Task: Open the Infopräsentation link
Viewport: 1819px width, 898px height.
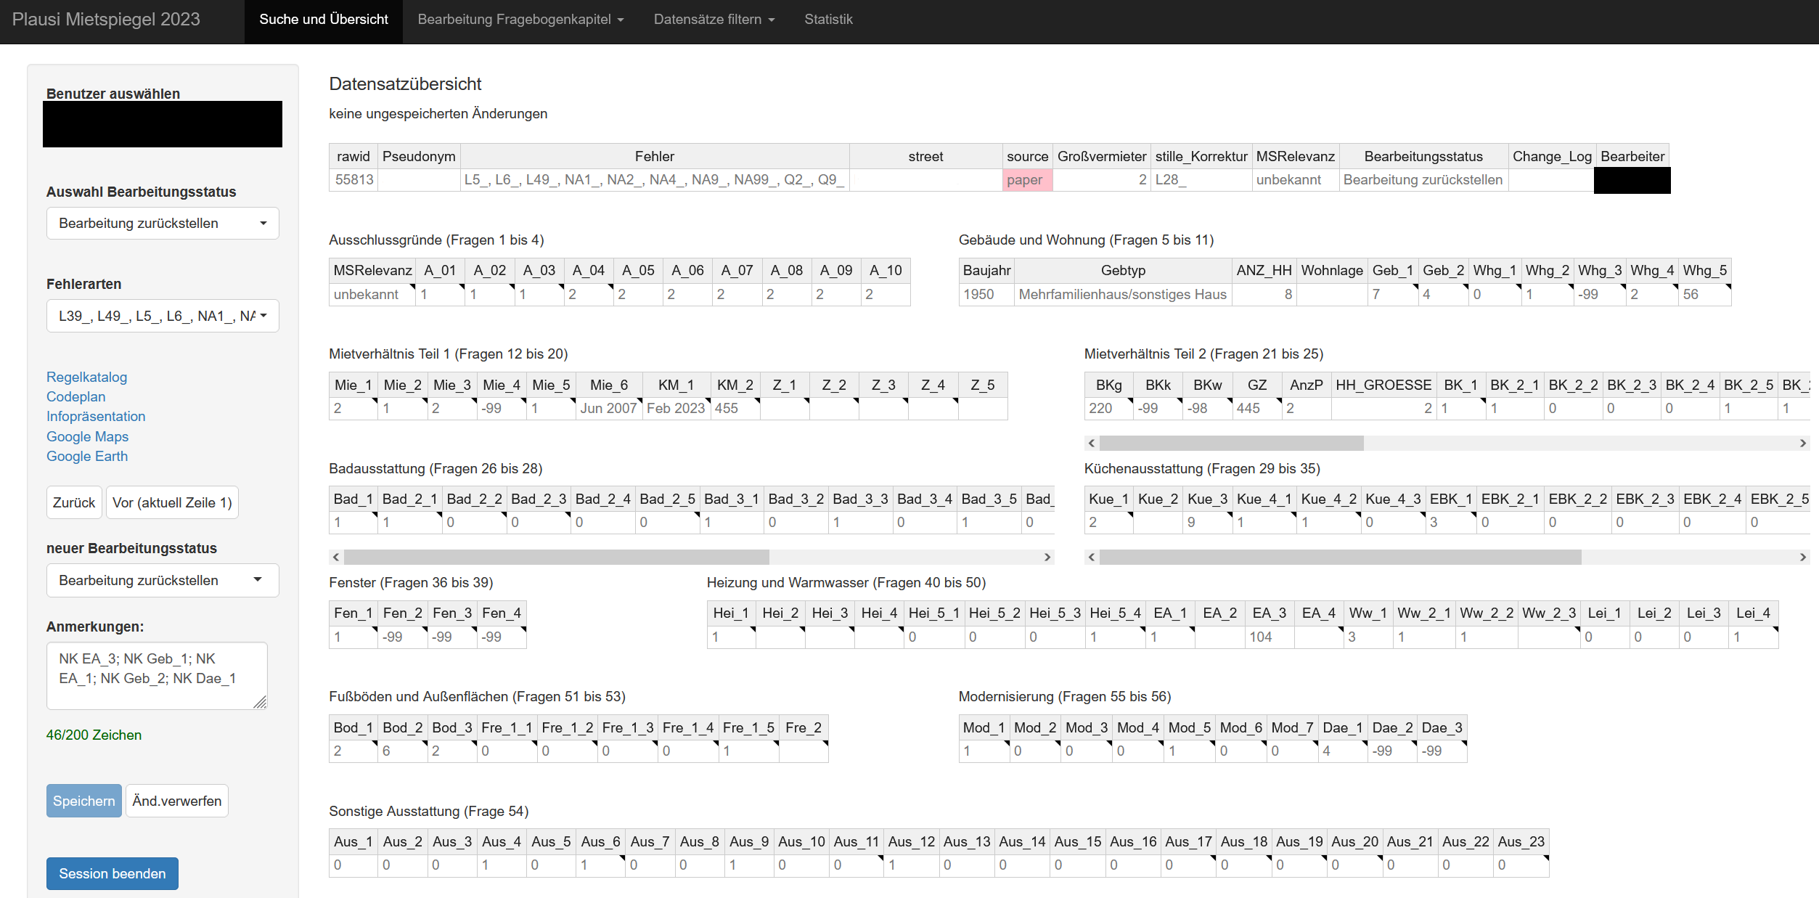Action: (x=96, y=416)
